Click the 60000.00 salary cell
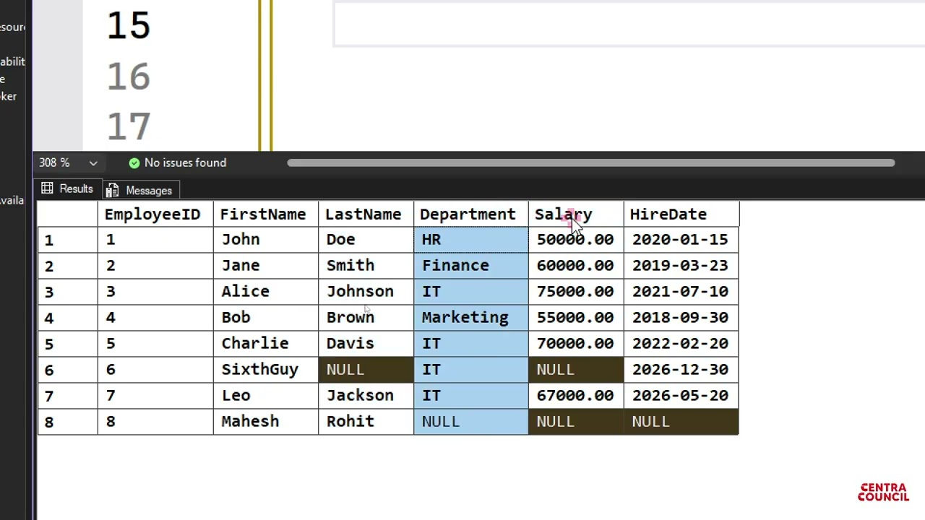The width and height of the screenshot is (925, 520). tap(576, 266)
